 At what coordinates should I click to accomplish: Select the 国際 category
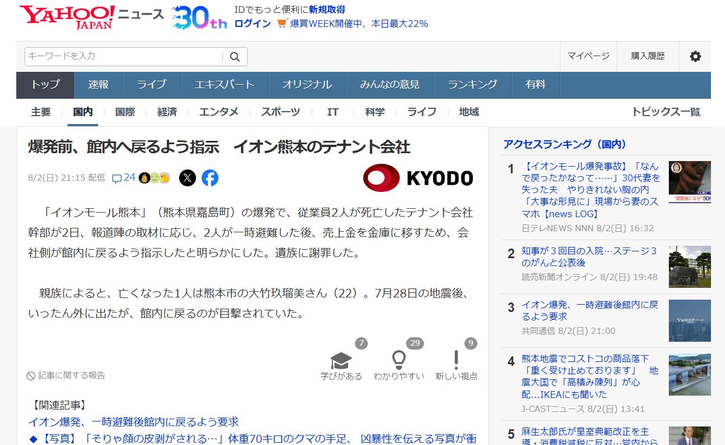point(125,112)
